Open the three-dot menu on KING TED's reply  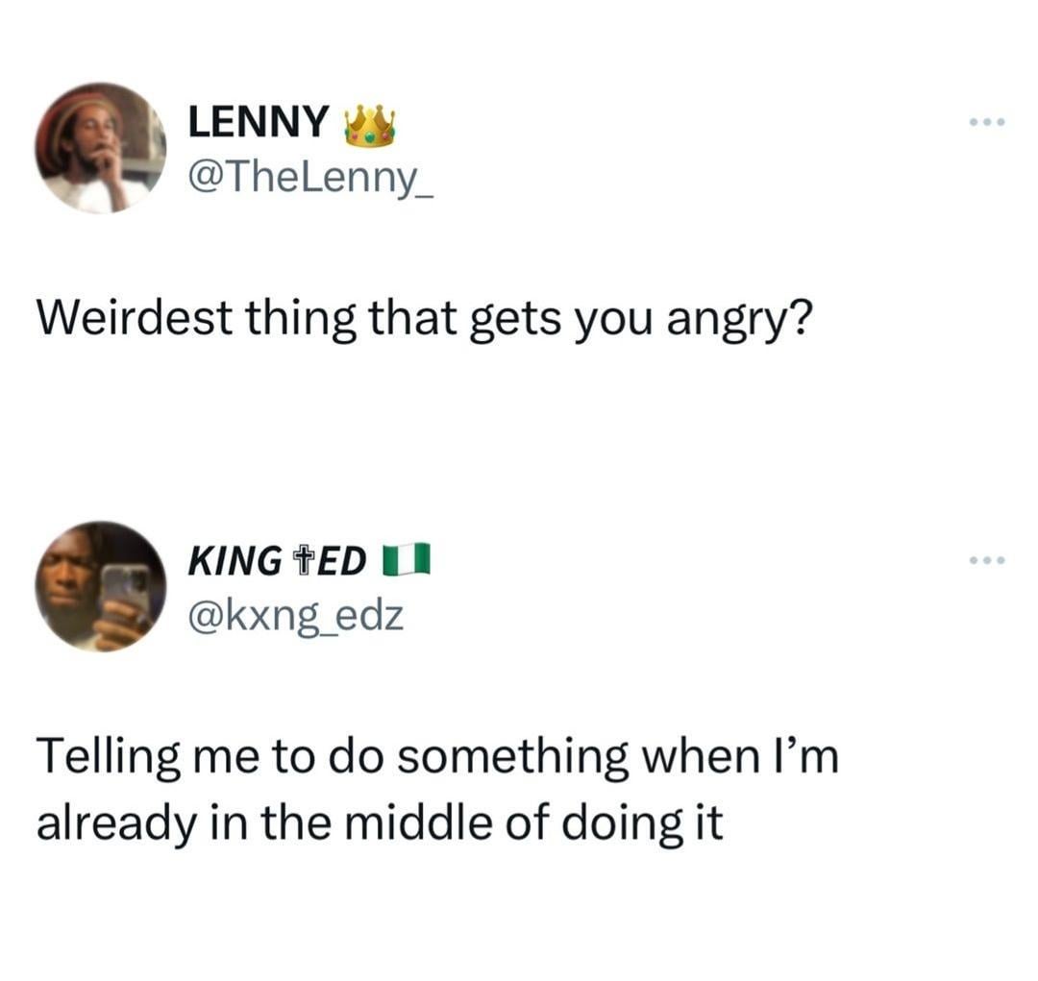[x=987, y=559]
